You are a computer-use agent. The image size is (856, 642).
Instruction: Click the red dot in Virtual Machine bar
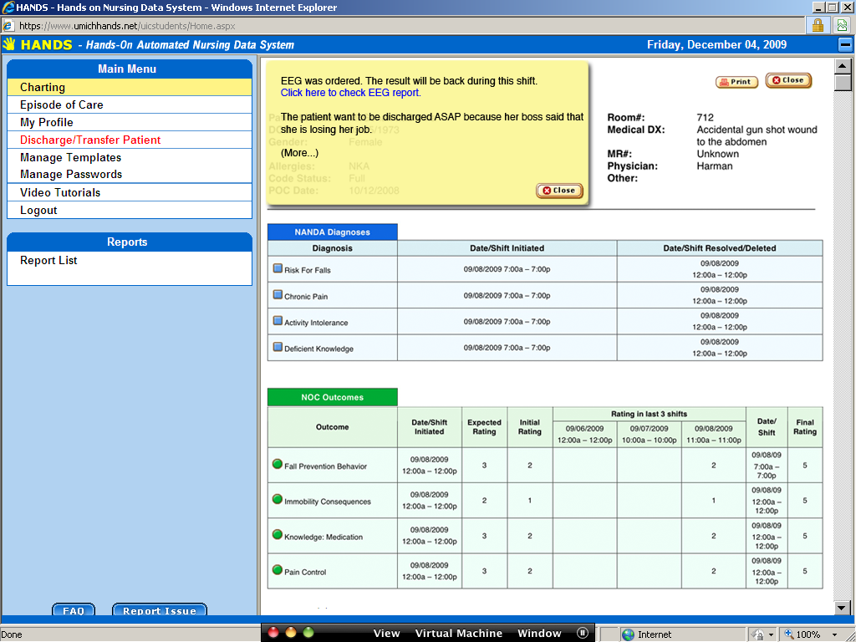click(273, 632)
